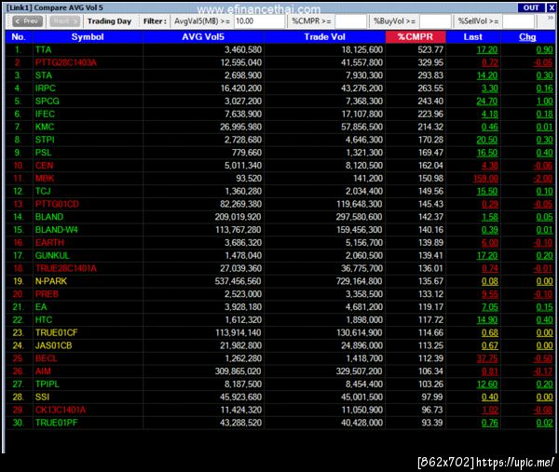
Task: Select the TPIPL symbol
Action: click(48, 384)
